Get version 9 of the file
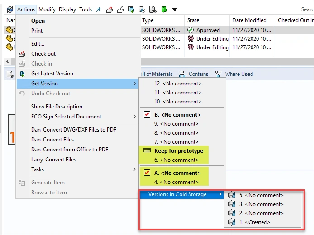This screenshot has height=235, width=314. click(x=176, y=124)
